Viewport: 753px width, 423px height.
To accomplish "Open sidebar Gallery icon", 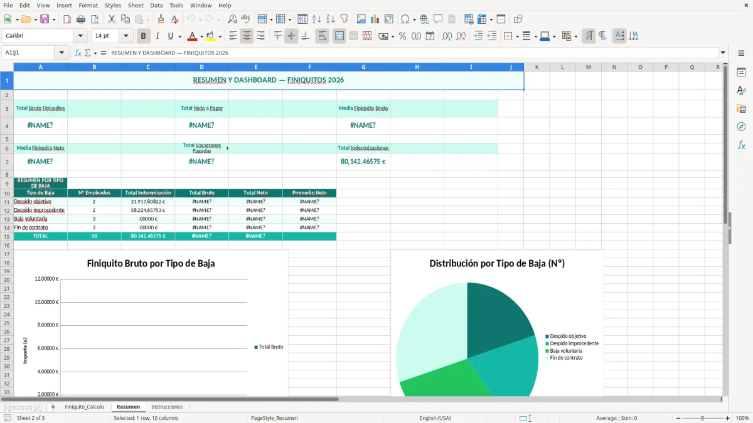I will click(x=741, y=108).
